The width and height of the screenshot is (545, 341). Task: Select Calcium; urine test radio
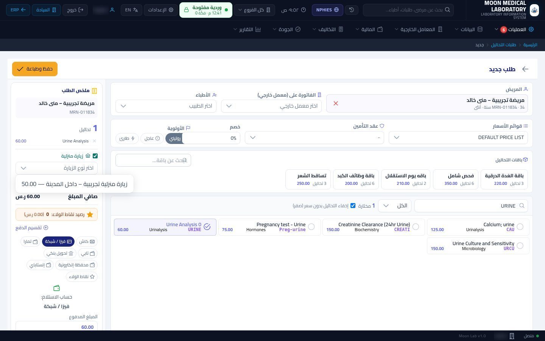pos(520,227)
